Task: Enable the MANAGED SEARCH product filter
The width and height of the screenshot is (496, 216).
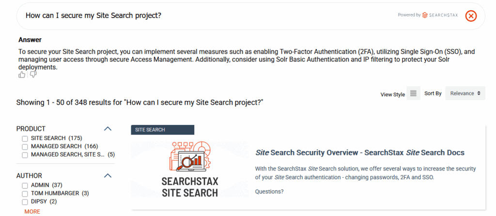Action: 25,146
